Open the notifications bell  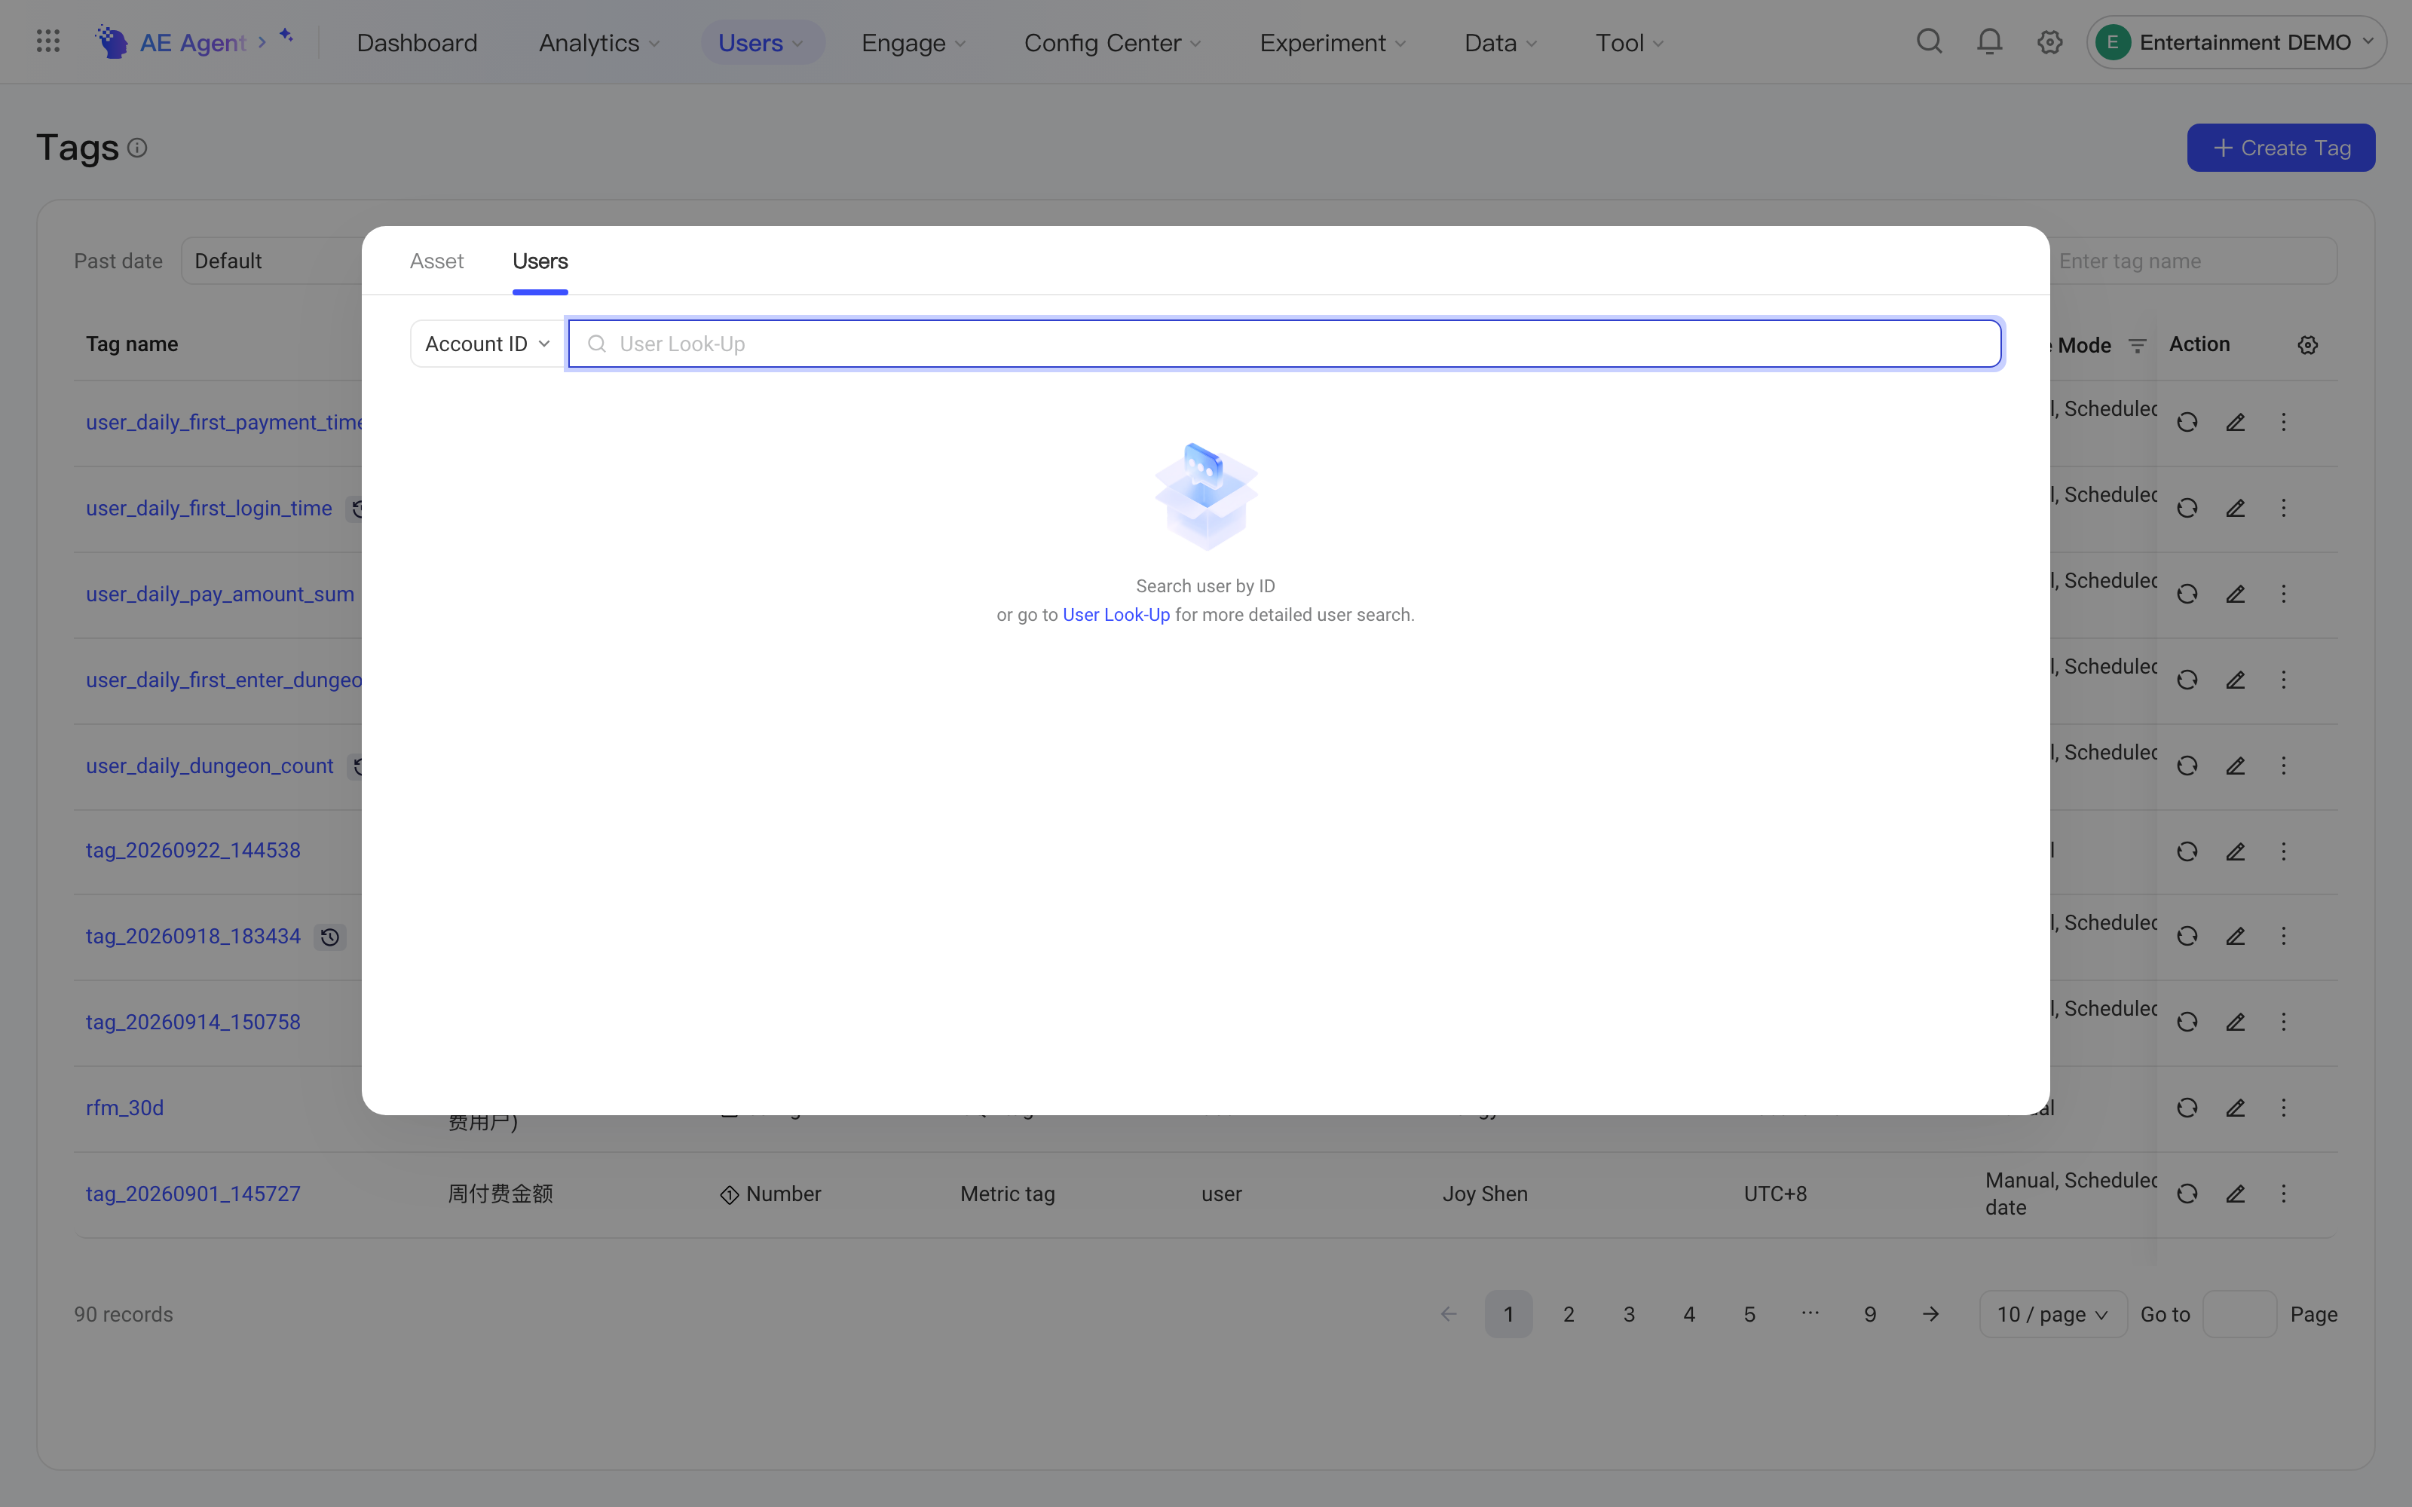1989,42
